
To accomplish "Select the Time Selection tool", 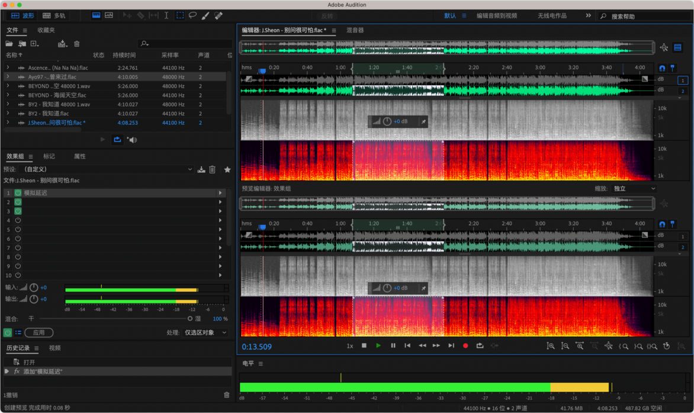I will point(166,15).
